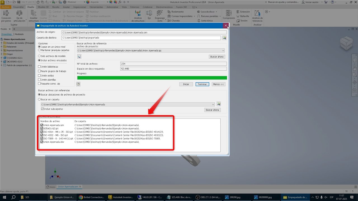The width and height of the screenshot is (358, 201).
Task: Click Extensión spring tool
Action: coord(243,12)
